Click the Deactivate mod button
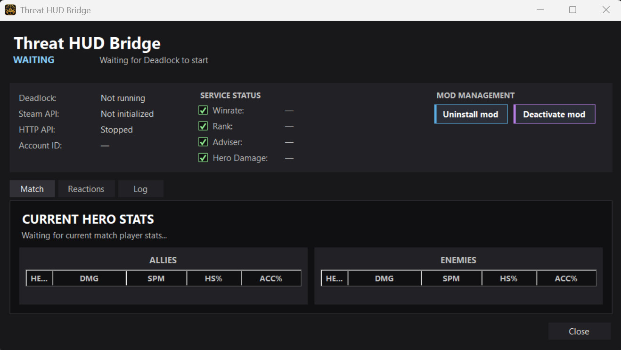 pos(554,114)
